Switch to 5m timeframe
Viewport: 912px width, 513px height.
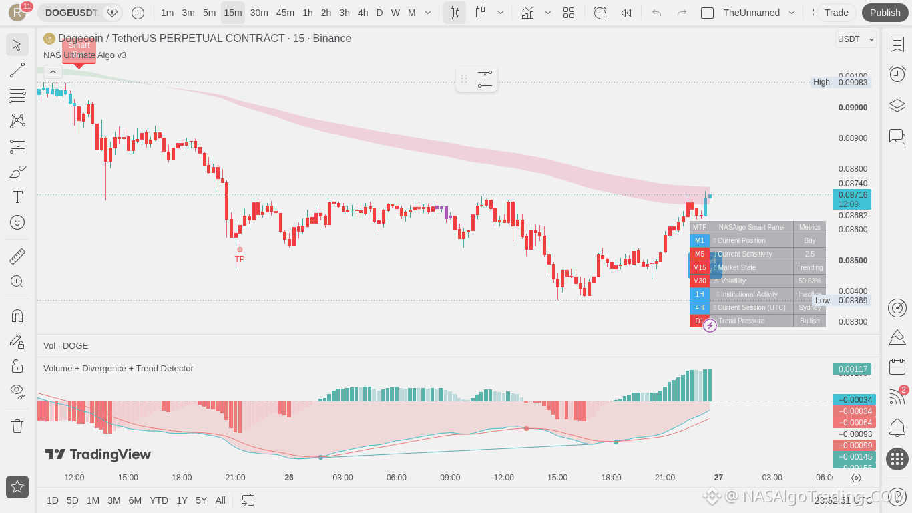[210, 13]
